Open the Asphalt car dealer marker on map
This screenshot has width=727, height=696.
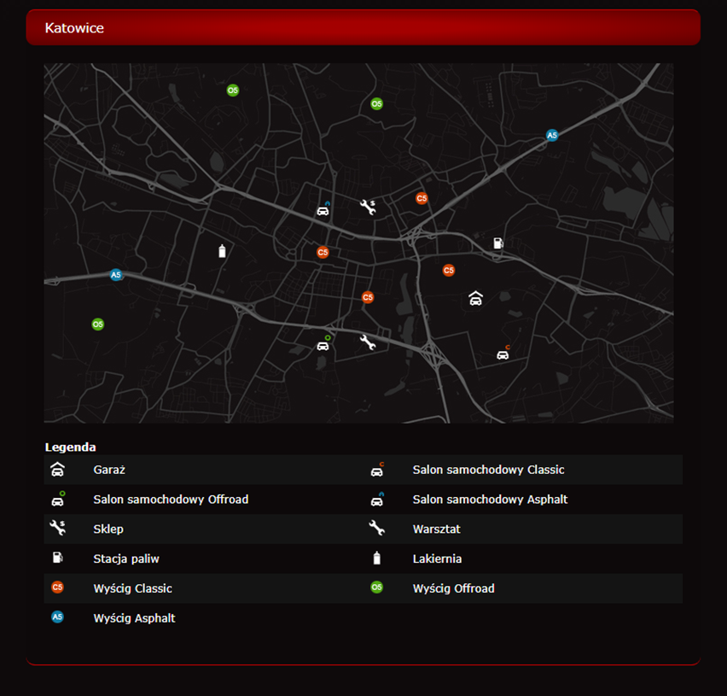point(323,210)
